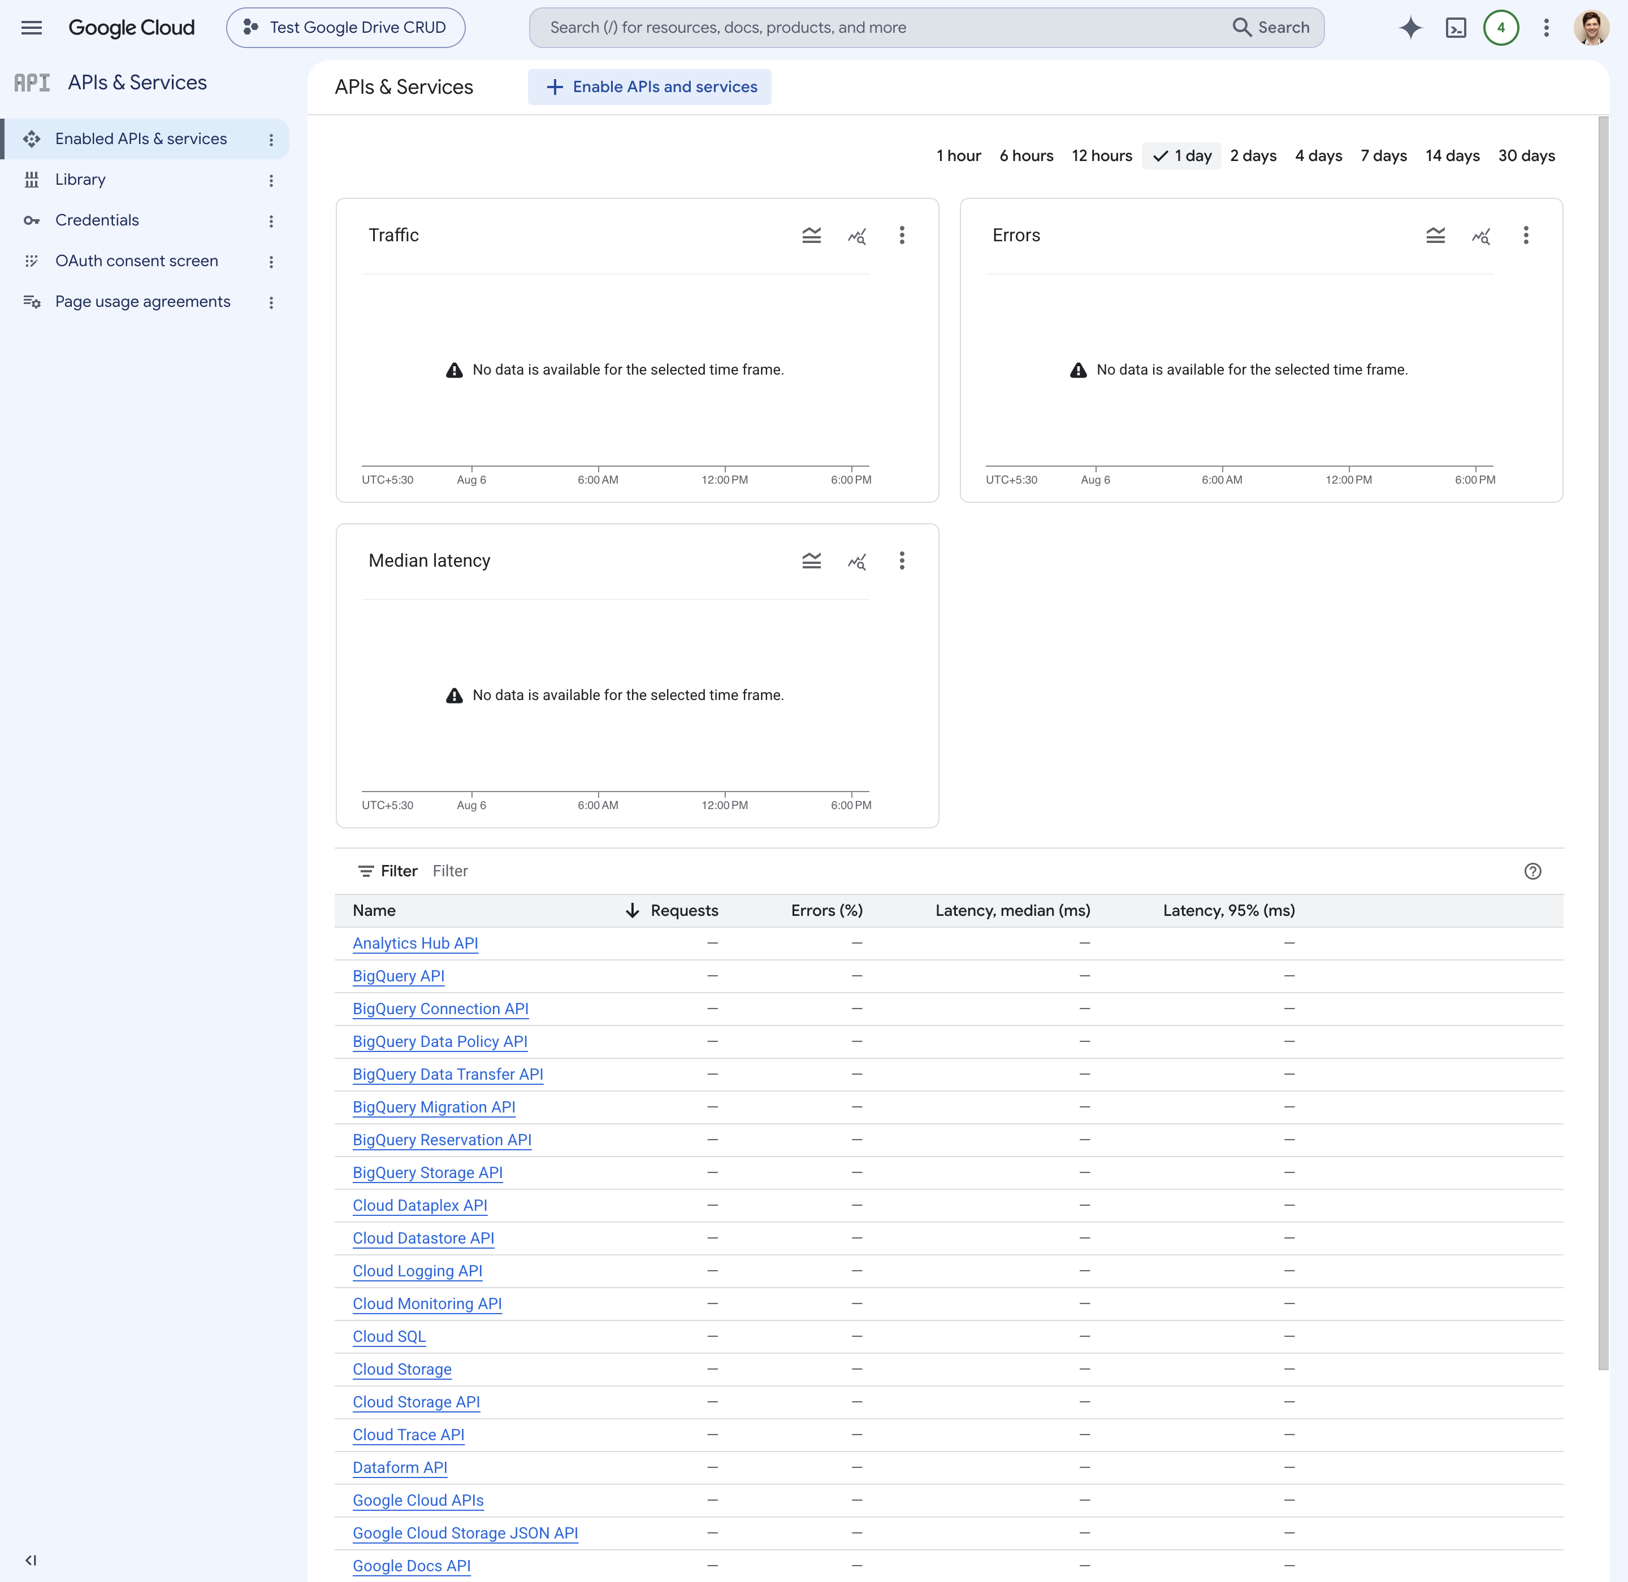The height and width of the screenshot is (1582, 1628).
Task: Select 14 days time range
Action: (x=1453, y=155)
